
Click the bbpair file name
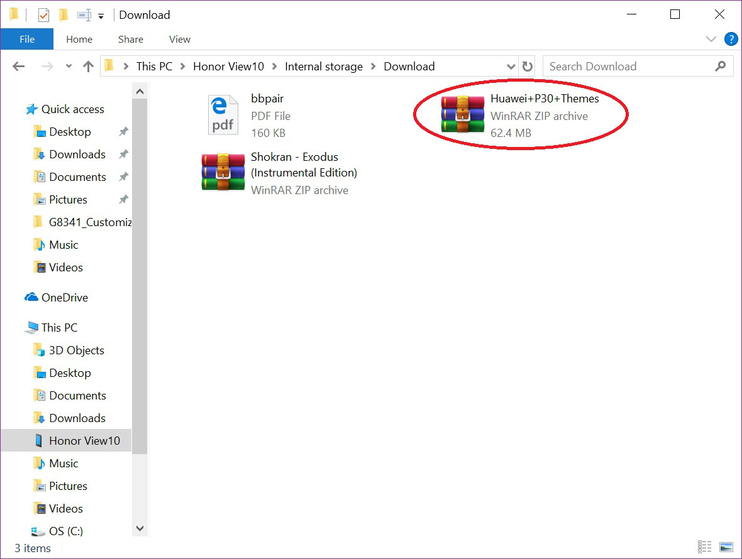tap(267, 99)
